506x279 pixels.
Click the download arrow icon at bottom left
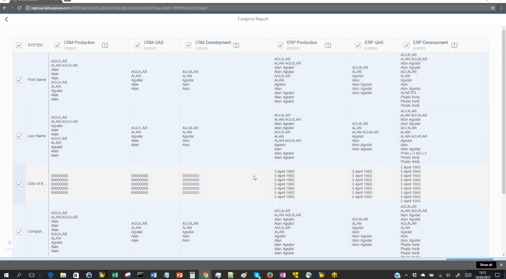[9, 243]
